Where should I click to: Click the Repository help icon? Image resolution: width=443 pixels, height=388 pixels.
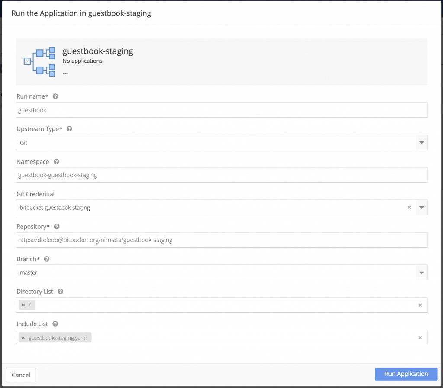(57, 227)
